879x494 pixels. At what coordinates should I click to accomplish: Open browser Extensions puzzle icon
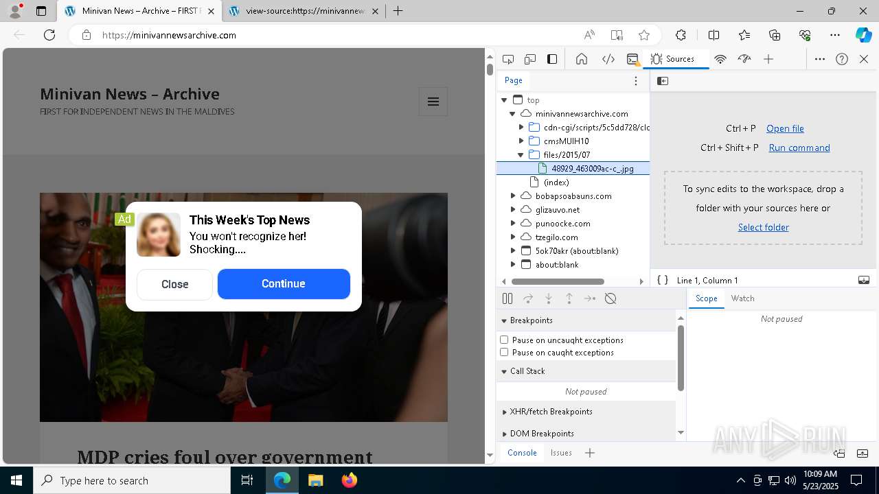[681, 35]
